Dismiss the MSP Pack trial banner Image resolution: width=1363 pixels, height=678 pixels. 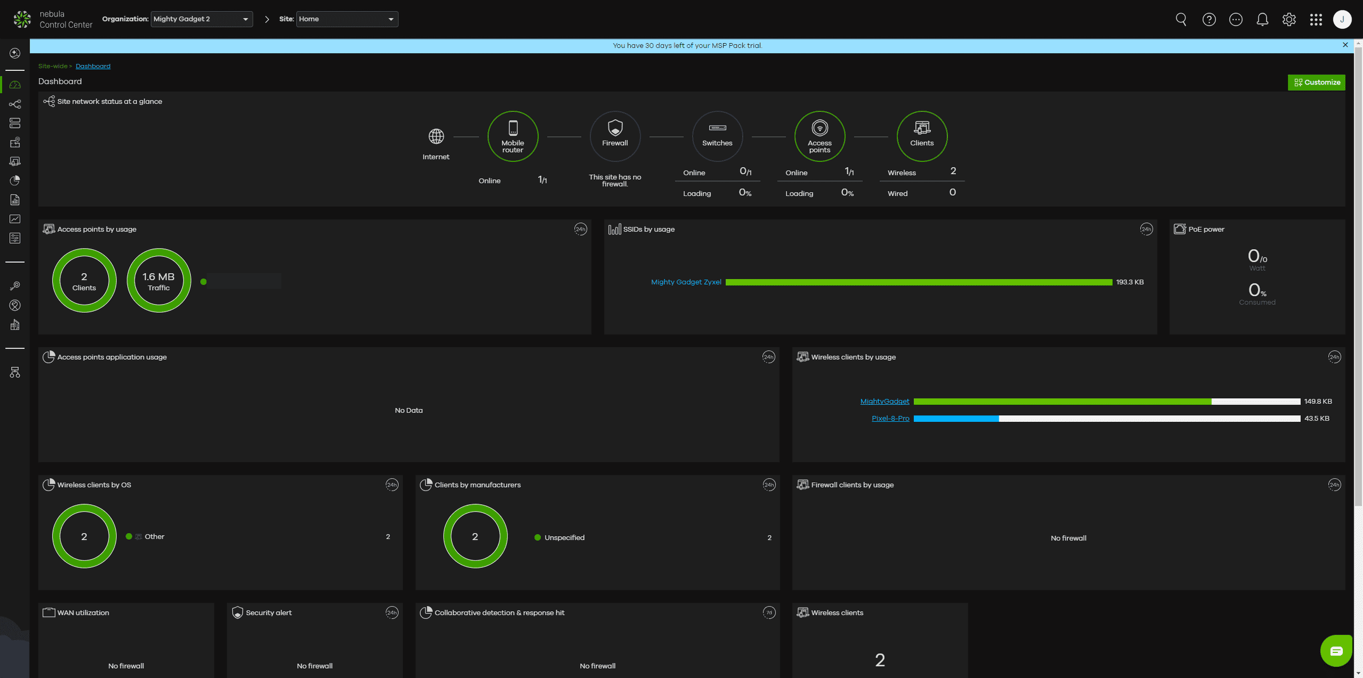click(1345, 45)
